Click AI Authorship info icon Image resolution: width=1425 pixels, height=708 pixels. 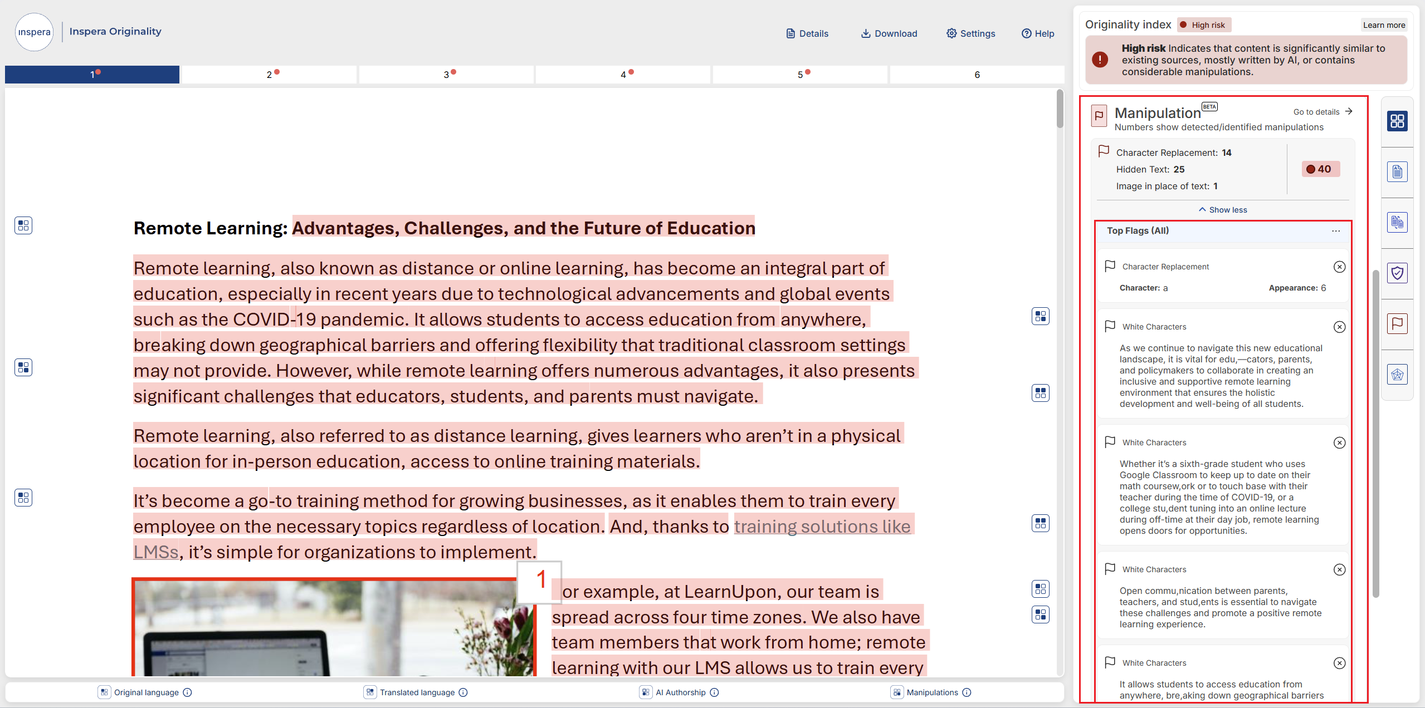715,692
